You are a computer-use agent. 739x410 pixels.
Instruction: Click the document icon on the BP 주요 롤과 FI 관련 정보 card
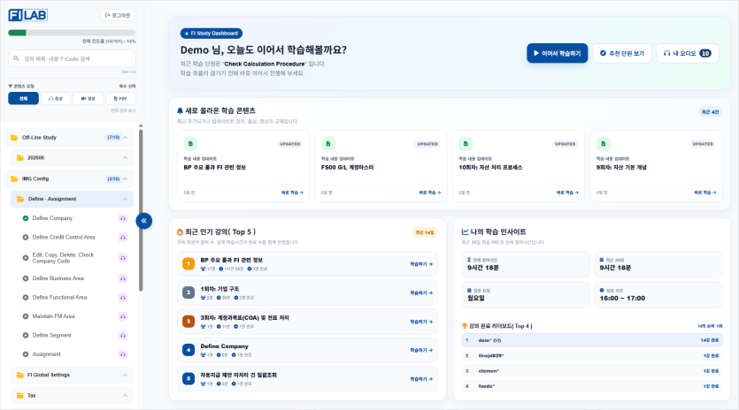coord(190,143)
